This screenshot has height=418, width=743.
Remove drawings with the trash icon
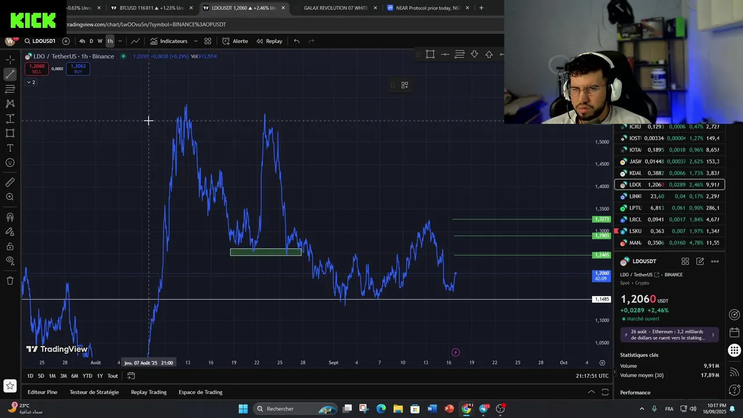(x=10, y=281)
